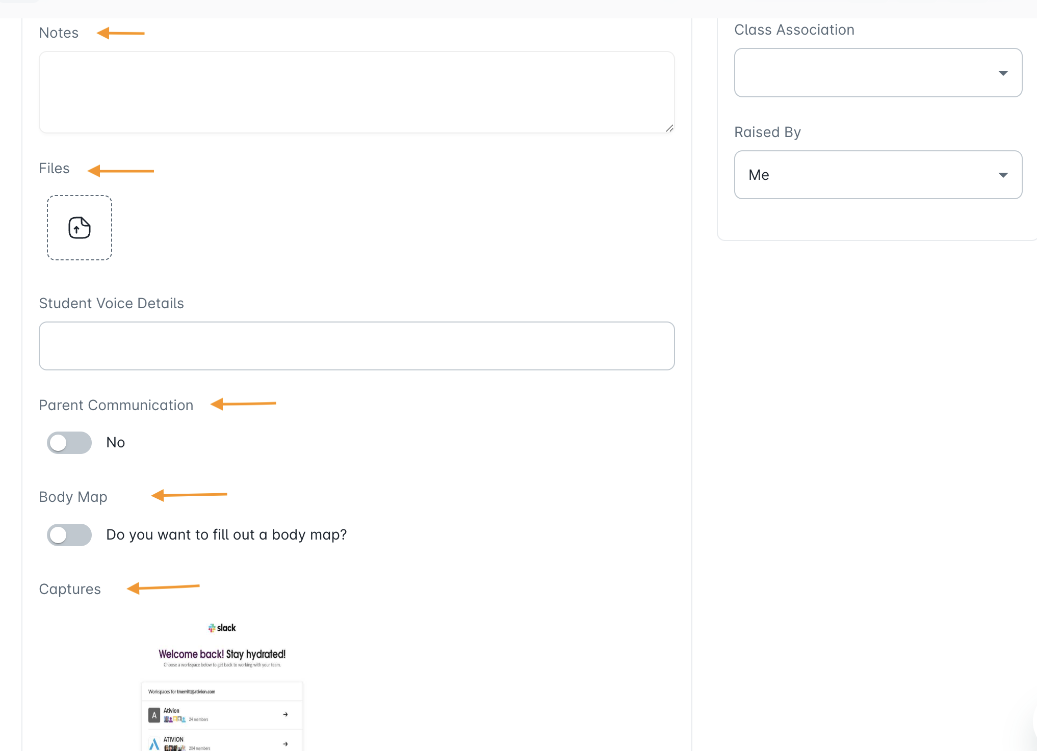Viewport: 1037px width, 751px height.
Task: Click the 'Body Map' heading
Action: tap(73, 497)
